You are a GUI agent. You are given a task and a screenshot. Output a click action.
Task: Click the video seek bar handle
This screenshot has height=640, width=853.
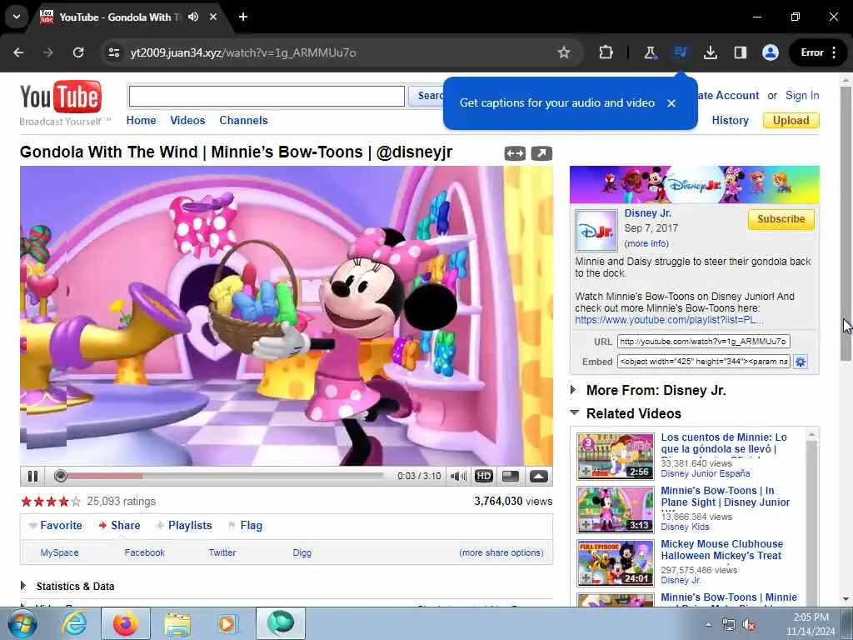click(60, 476)
